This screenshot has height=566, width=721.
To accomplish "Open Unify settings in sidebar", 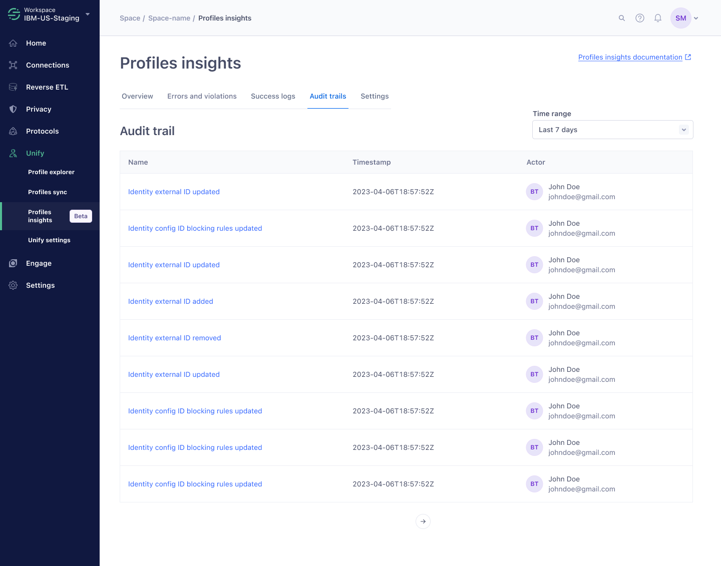I will coord(49,240).
